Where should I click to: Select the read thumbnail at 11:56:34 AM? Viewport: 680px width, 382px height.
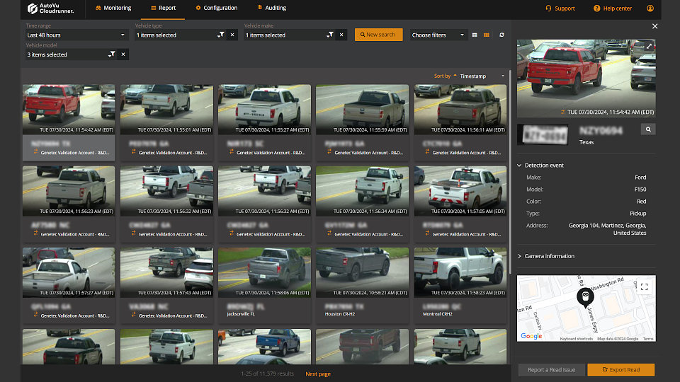[x=362, y=191]
